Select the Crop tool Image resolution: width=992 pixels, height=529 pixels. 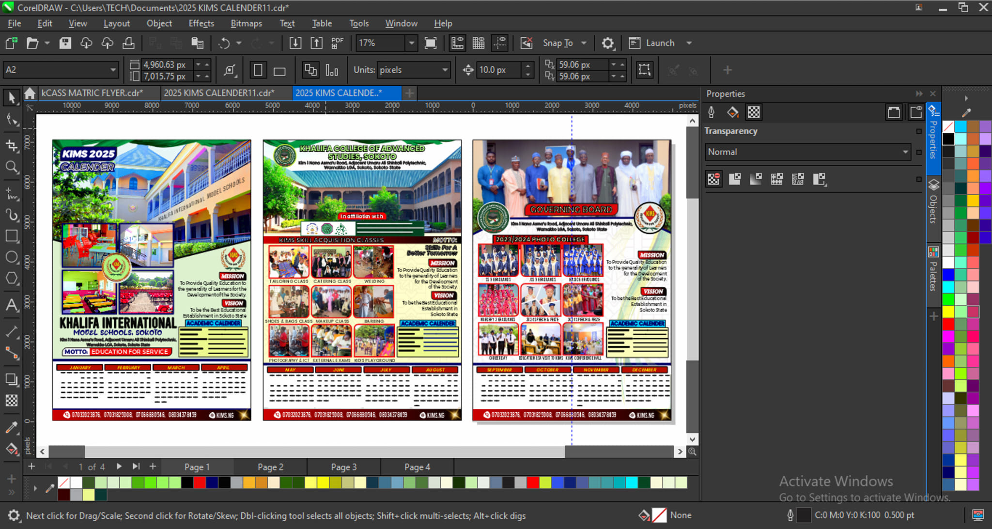[12, 144]
